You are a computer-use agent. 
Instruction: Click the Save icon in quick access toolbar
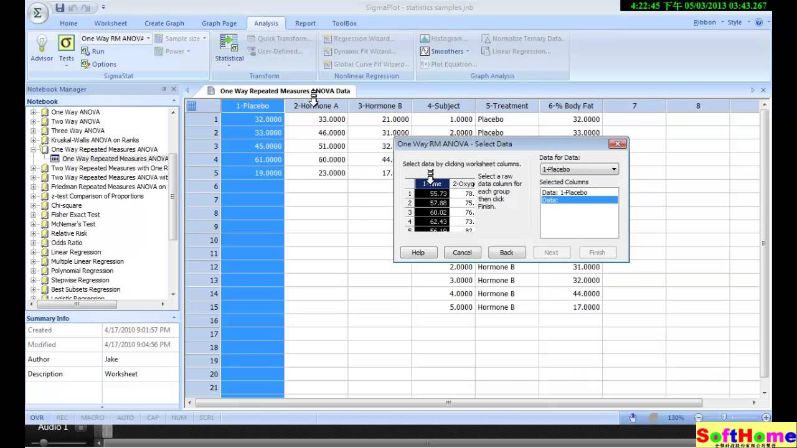[60, 7]
